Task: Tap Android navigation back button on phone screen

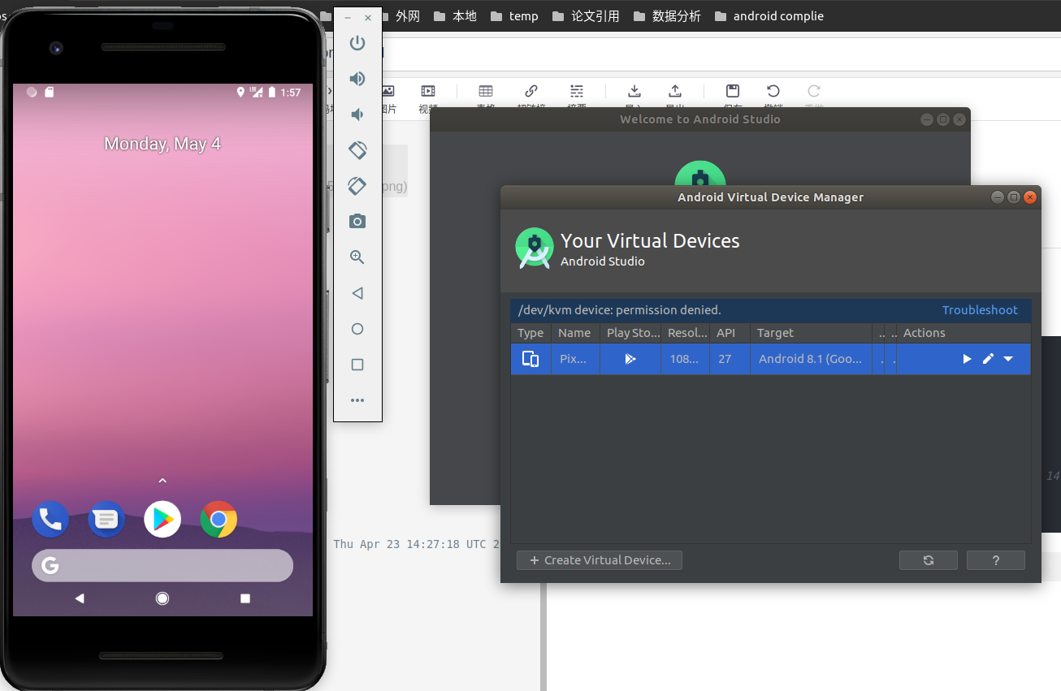Action: (x=80, y=598)
